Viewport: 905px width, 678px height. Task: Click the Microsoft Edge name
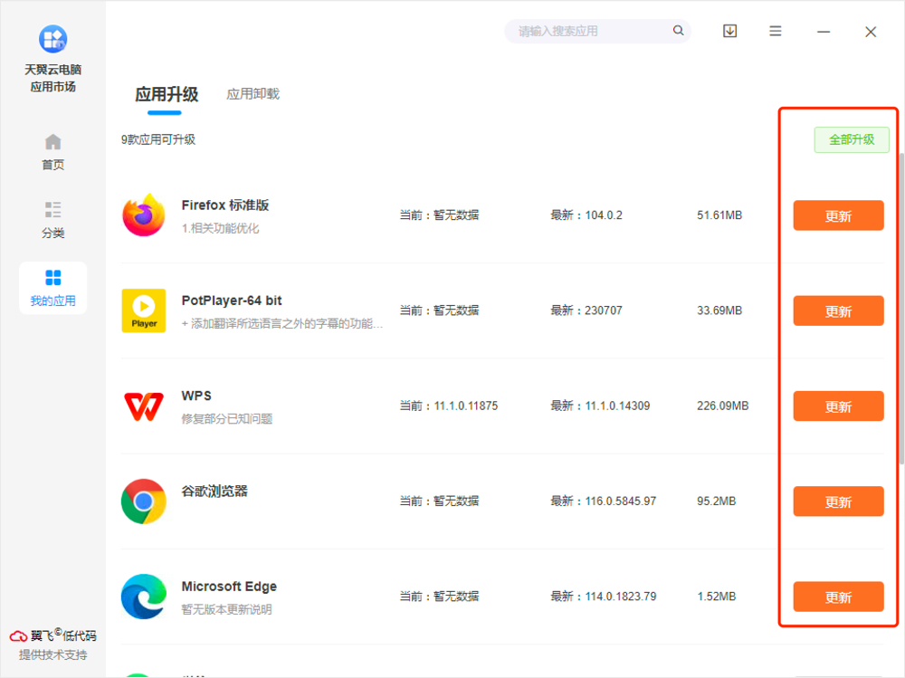coord(229,587)
